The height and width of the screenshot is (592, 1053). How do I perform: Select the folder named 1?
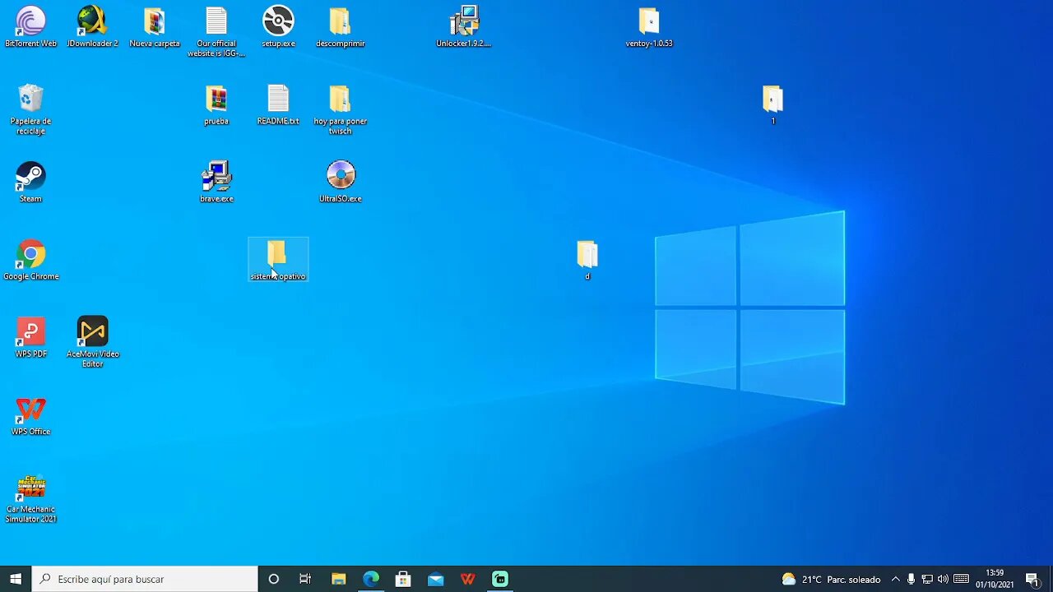[x=772, y=104]
